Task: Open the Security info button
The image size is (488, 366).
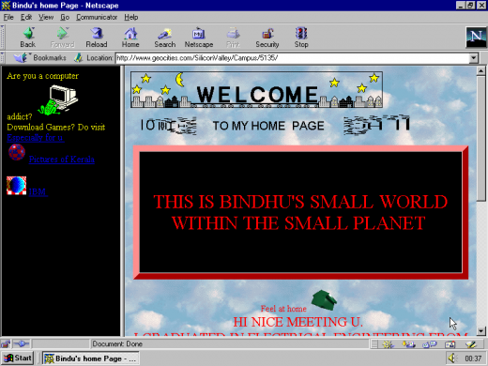Action: pyautogui.click(x=267, y=38)
